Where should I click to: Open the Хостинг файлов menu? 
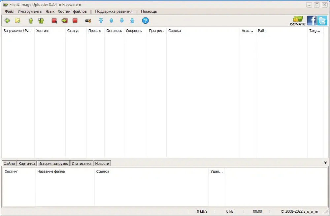click(72, 11)
